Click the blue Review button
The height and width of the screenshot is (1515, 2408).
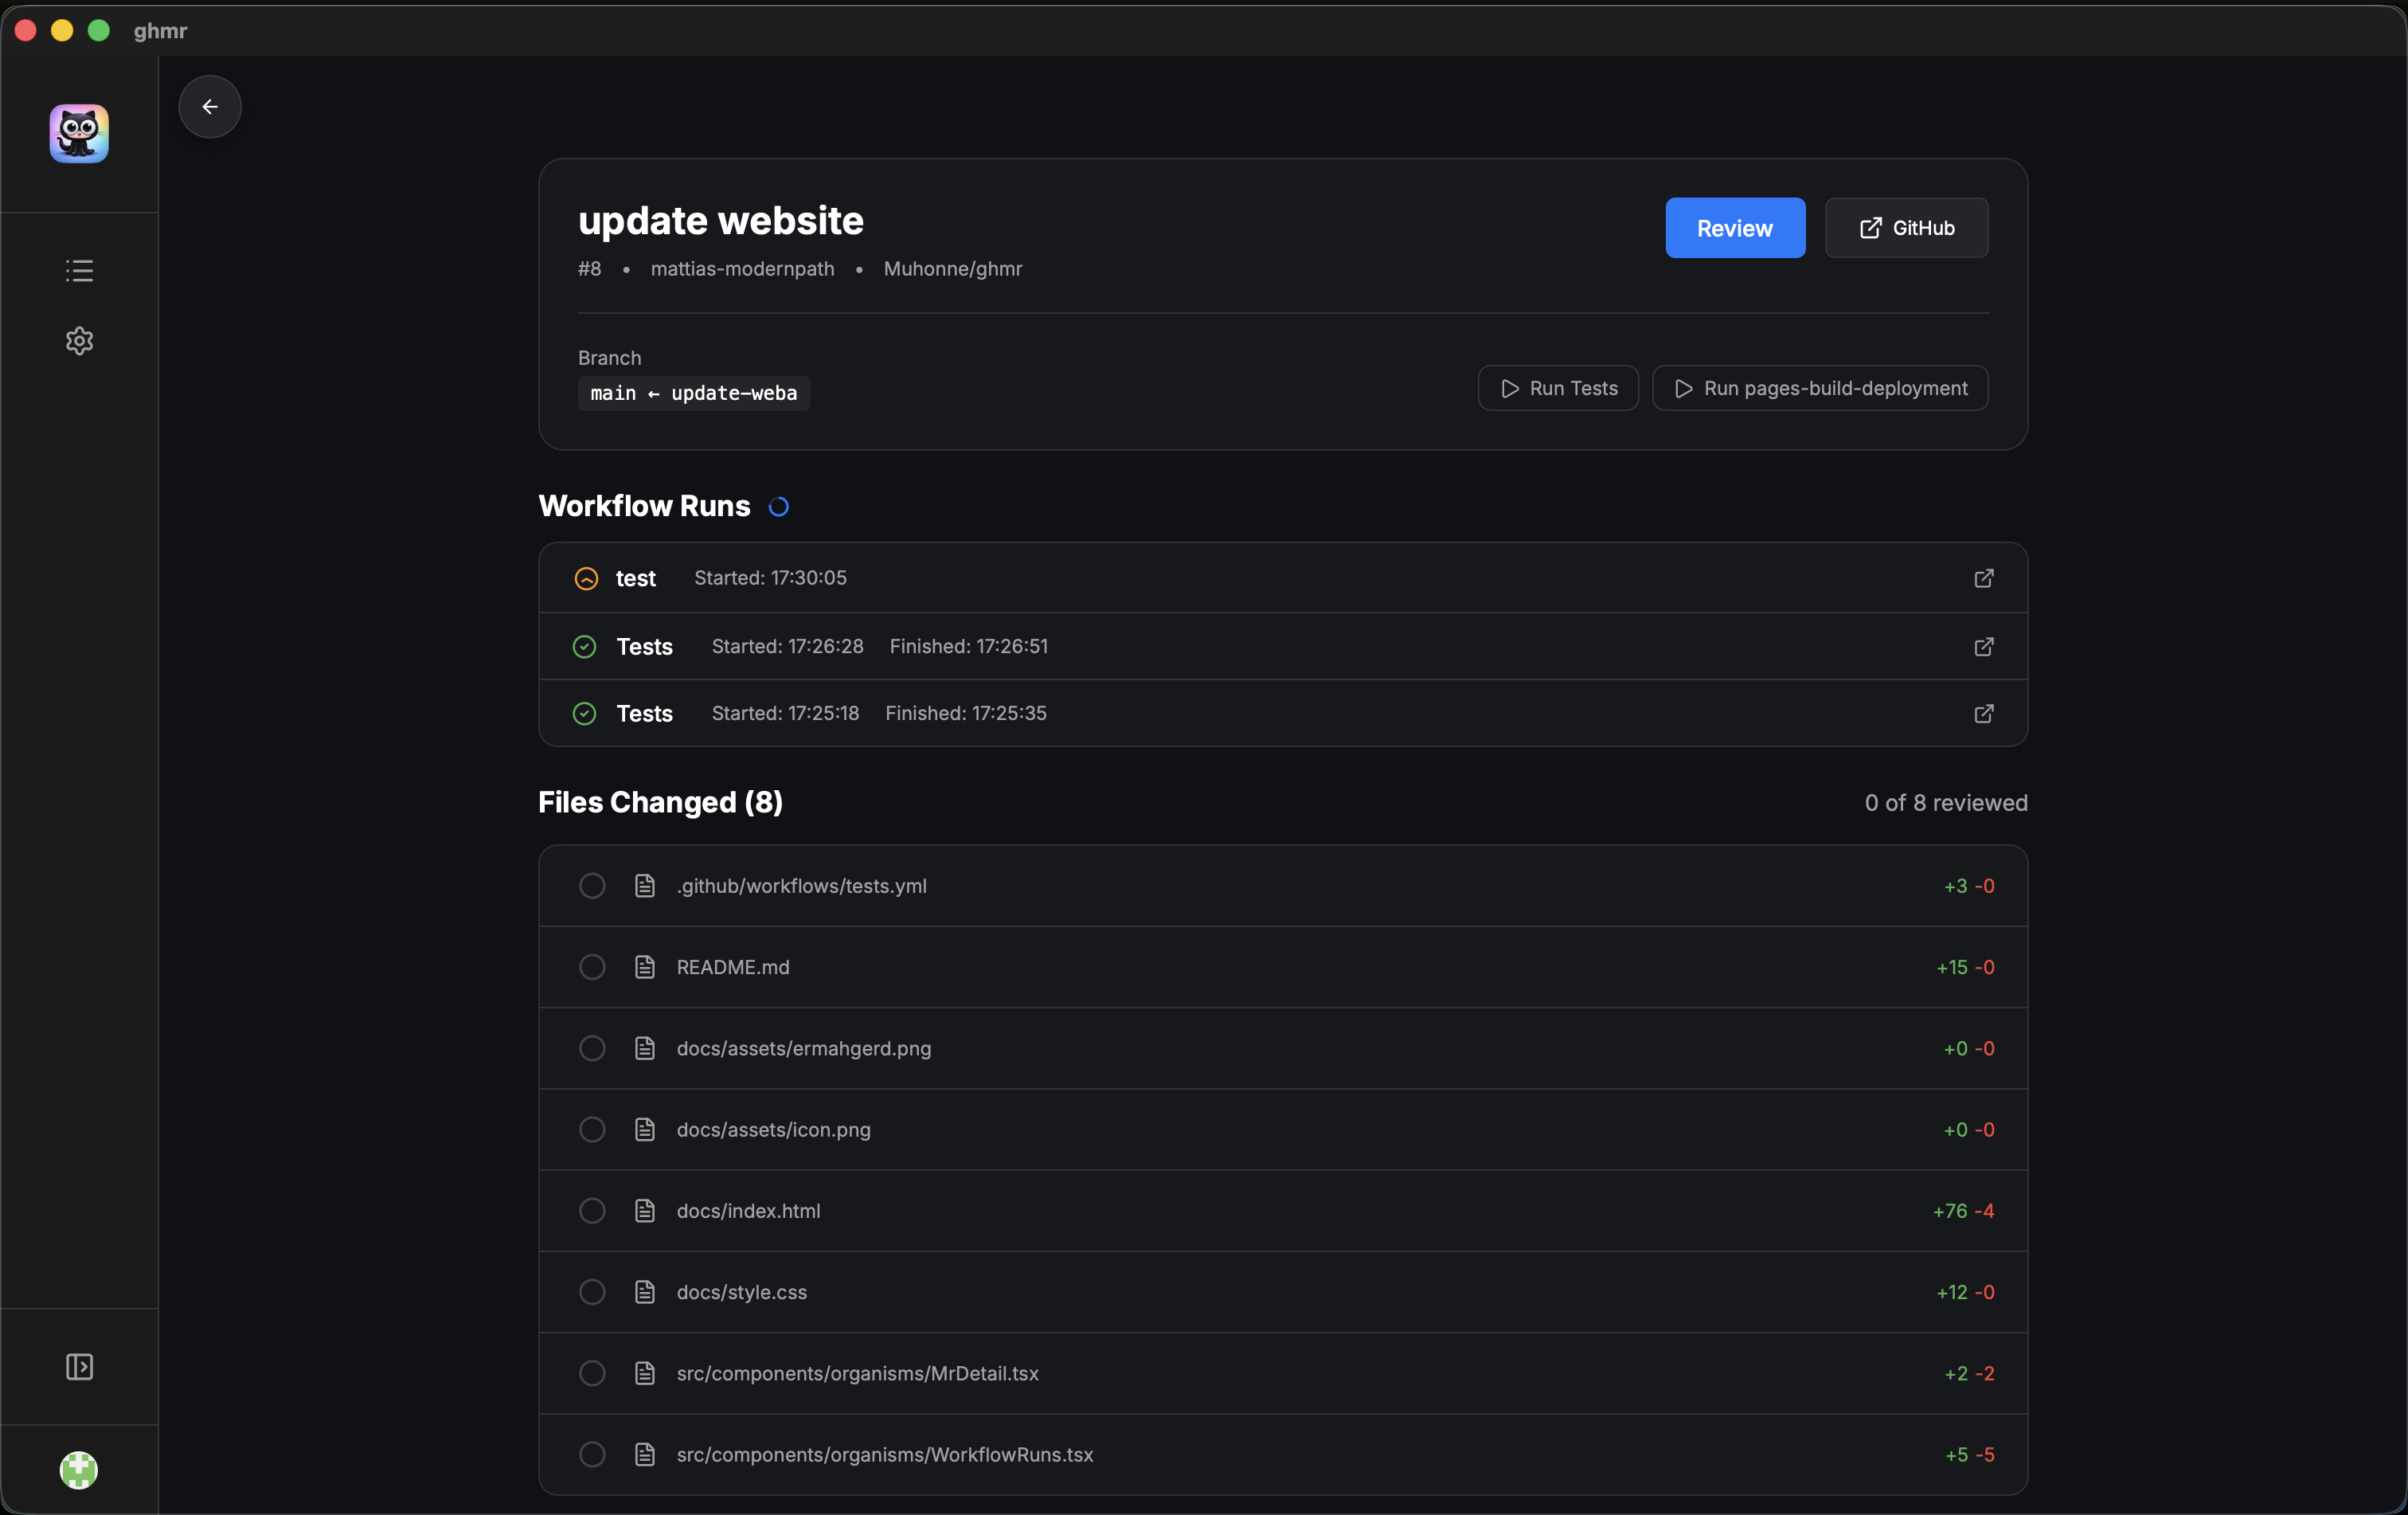[1735, 228]
